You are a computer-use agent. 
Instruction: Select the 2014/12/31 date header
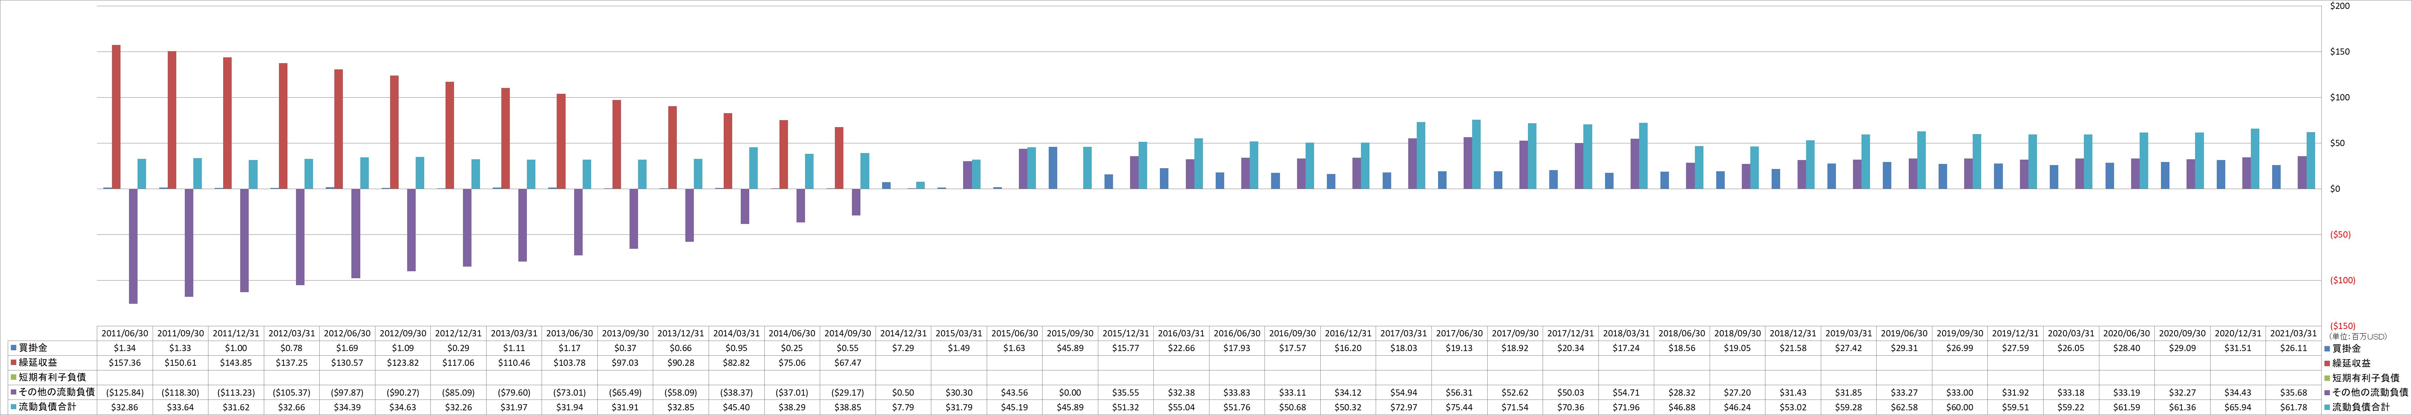click(x=903, y=334)
